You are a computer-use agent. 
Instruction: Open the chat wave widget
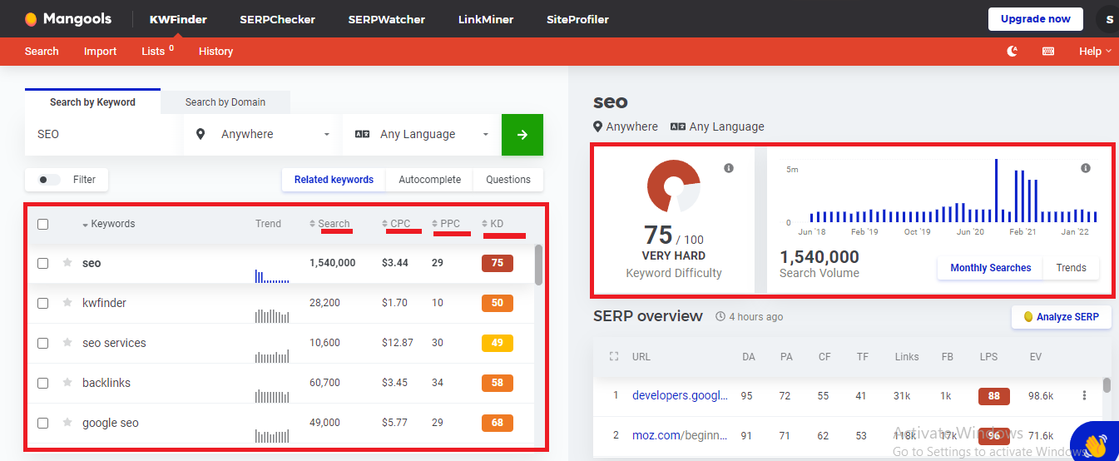1096,444
